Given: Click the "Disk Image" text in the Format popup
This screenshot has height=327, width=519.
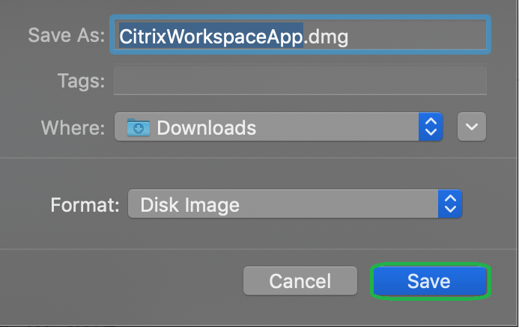Looking at the screenshot, I should [189, 205].
